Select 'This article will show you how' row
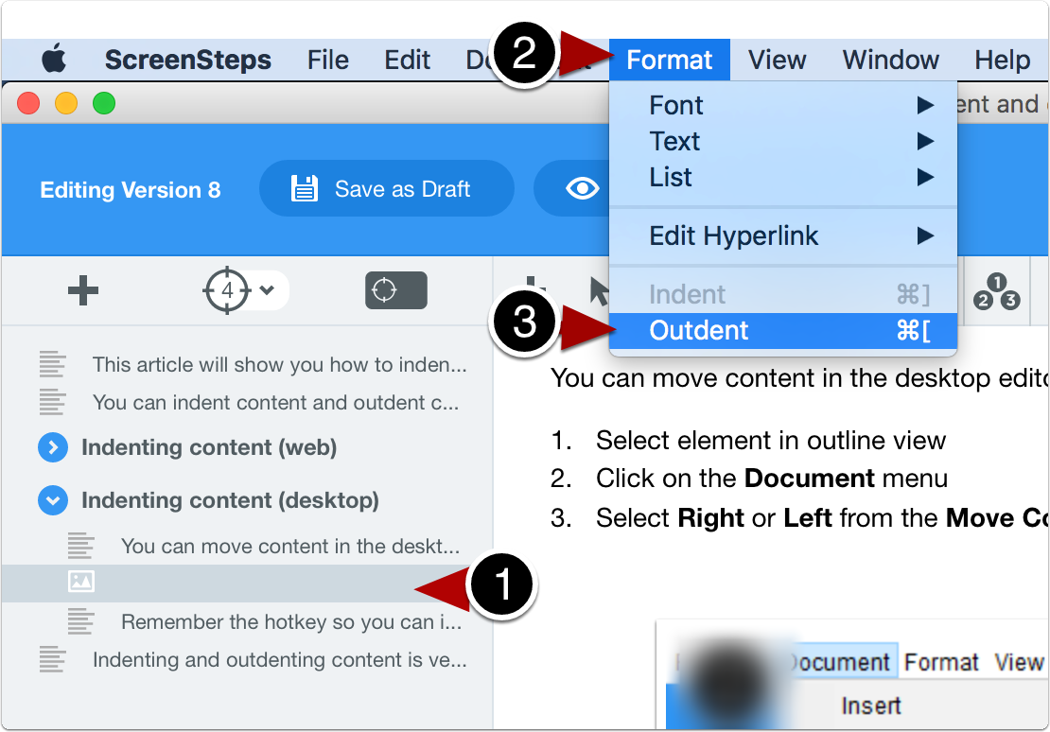Viewport: 1050px width, 732px height. pyautogui.click(x=247, y=364)
